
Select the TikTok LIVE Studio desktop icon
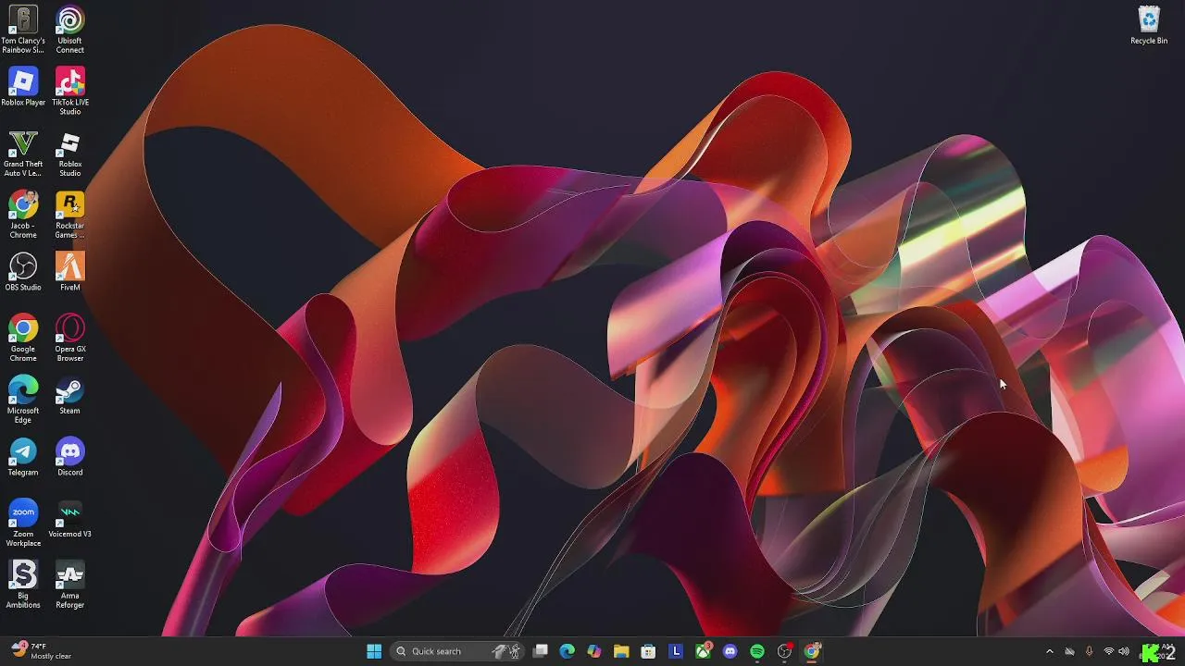tap(69, 91)
